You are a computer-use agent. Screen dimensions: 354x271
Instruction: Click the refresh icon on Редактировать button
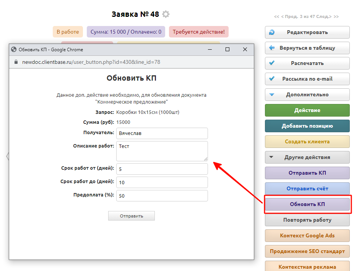click(x=272, y=32)
